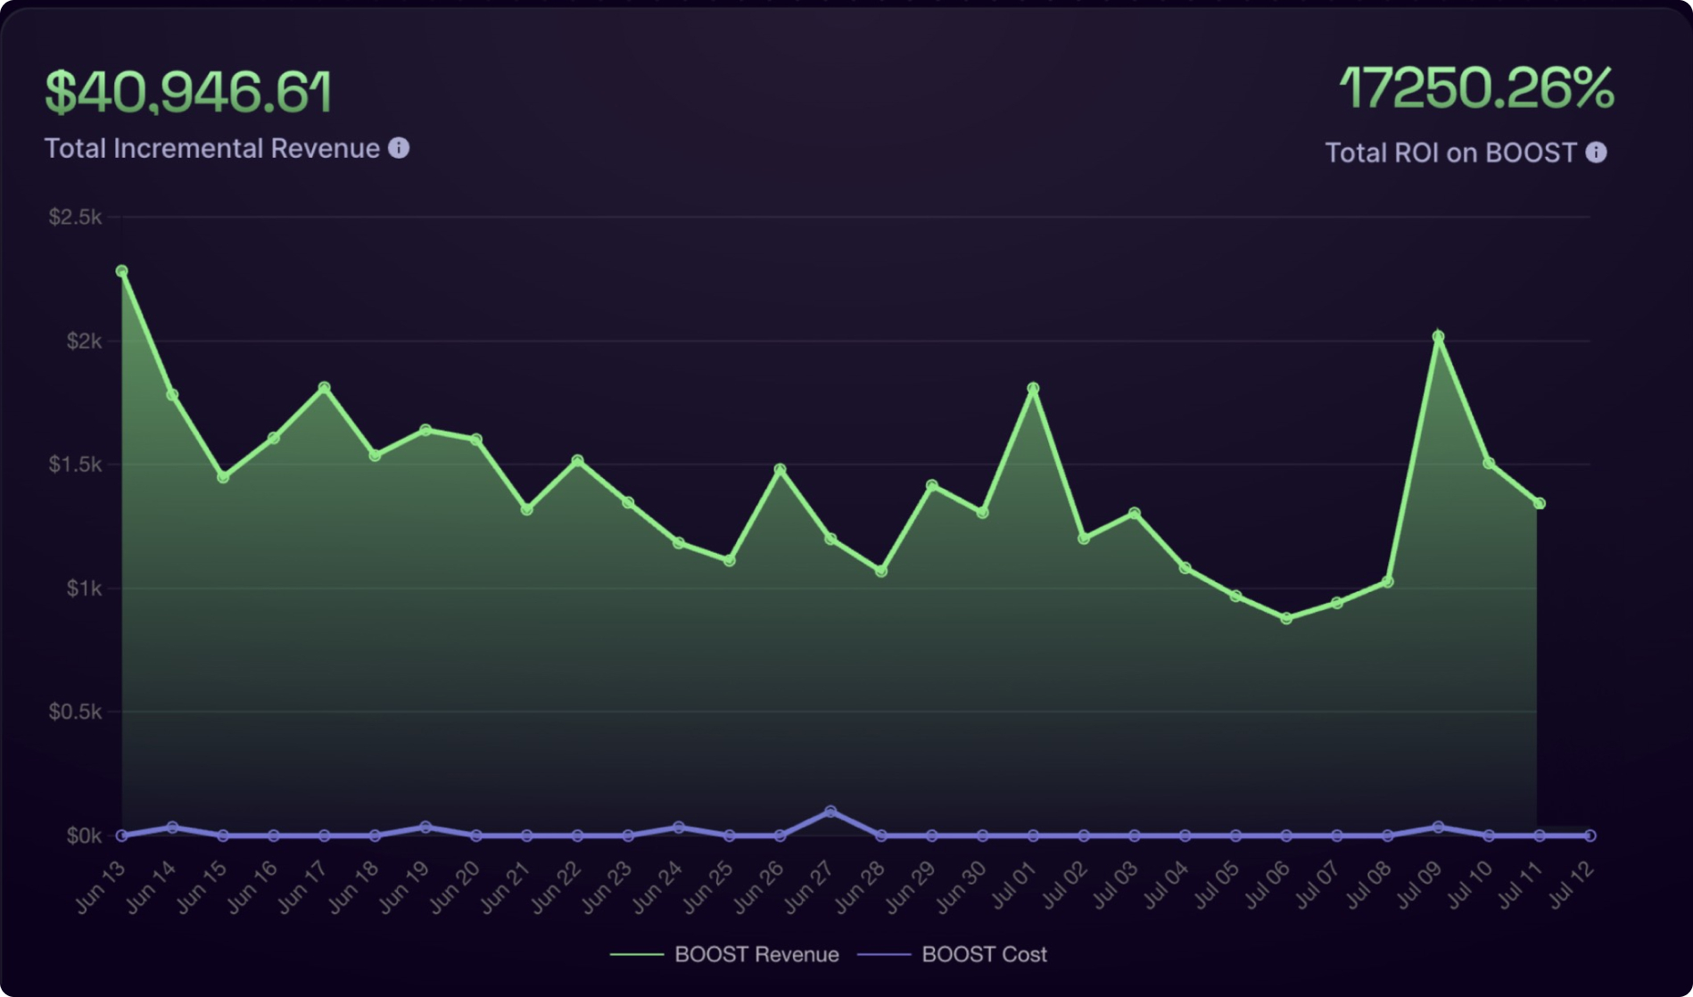Click the Jul 01 BOOST Revenue data point

coord(1033,389)
